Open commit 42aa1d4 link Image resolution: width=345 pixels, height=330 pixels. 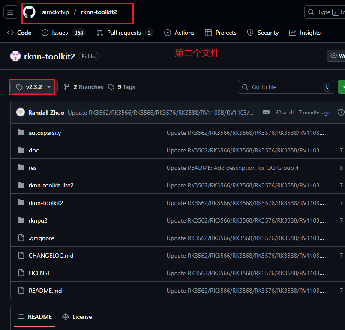point(285,113)
